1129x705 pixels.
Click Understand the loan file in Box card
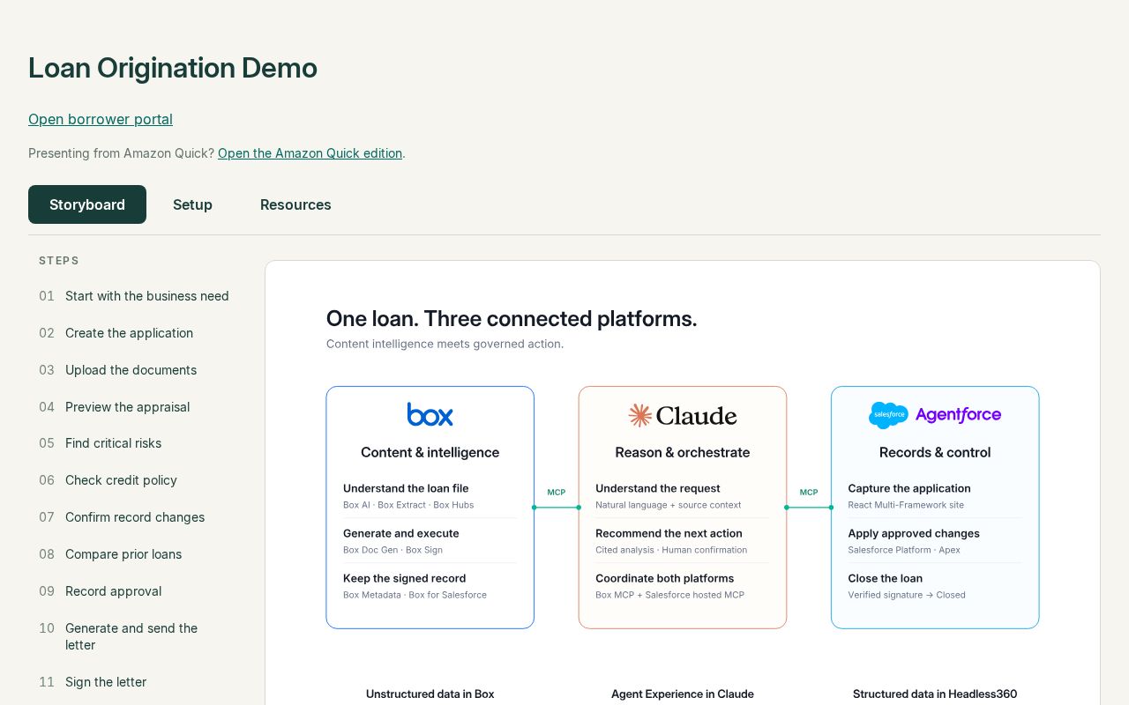[406, 488]
